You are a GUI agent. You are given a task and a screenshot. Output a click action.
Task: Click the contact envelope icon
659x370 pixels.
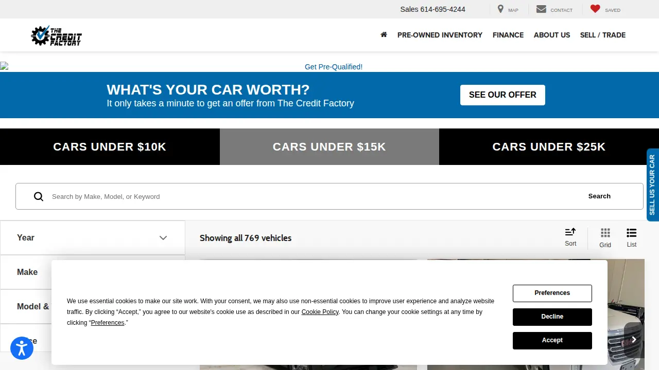point(541,9)
